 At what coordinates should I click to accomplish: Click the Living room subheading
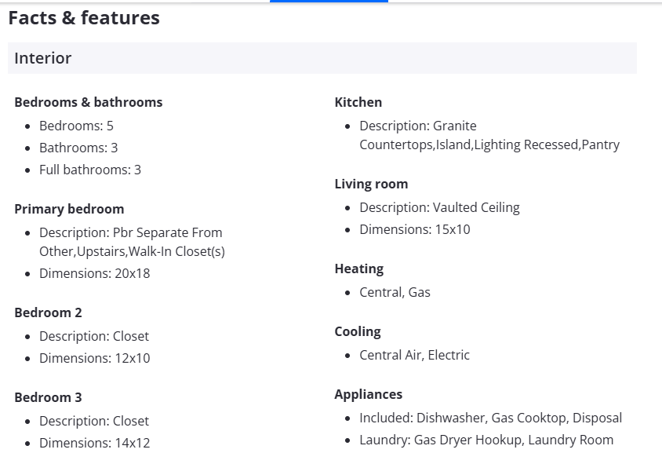(371, 184)
